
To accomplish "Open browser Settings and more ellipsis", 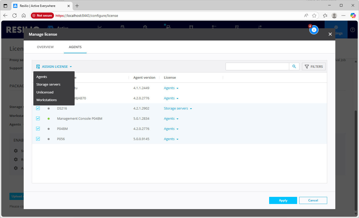I will pos(343,16).
